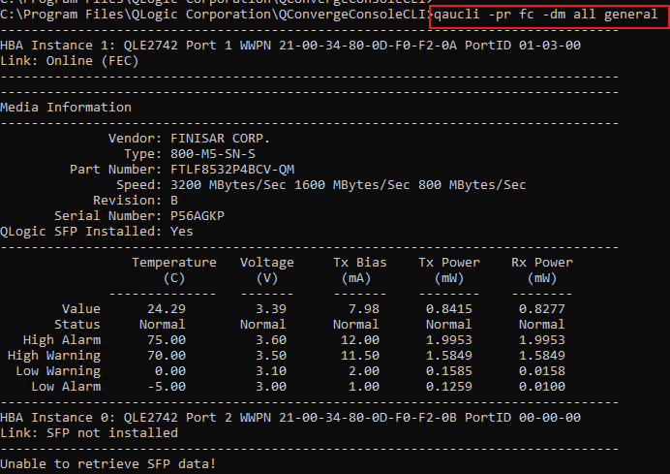Select vendor value 'FINISAR CORP.'

[x=220, y=139]
